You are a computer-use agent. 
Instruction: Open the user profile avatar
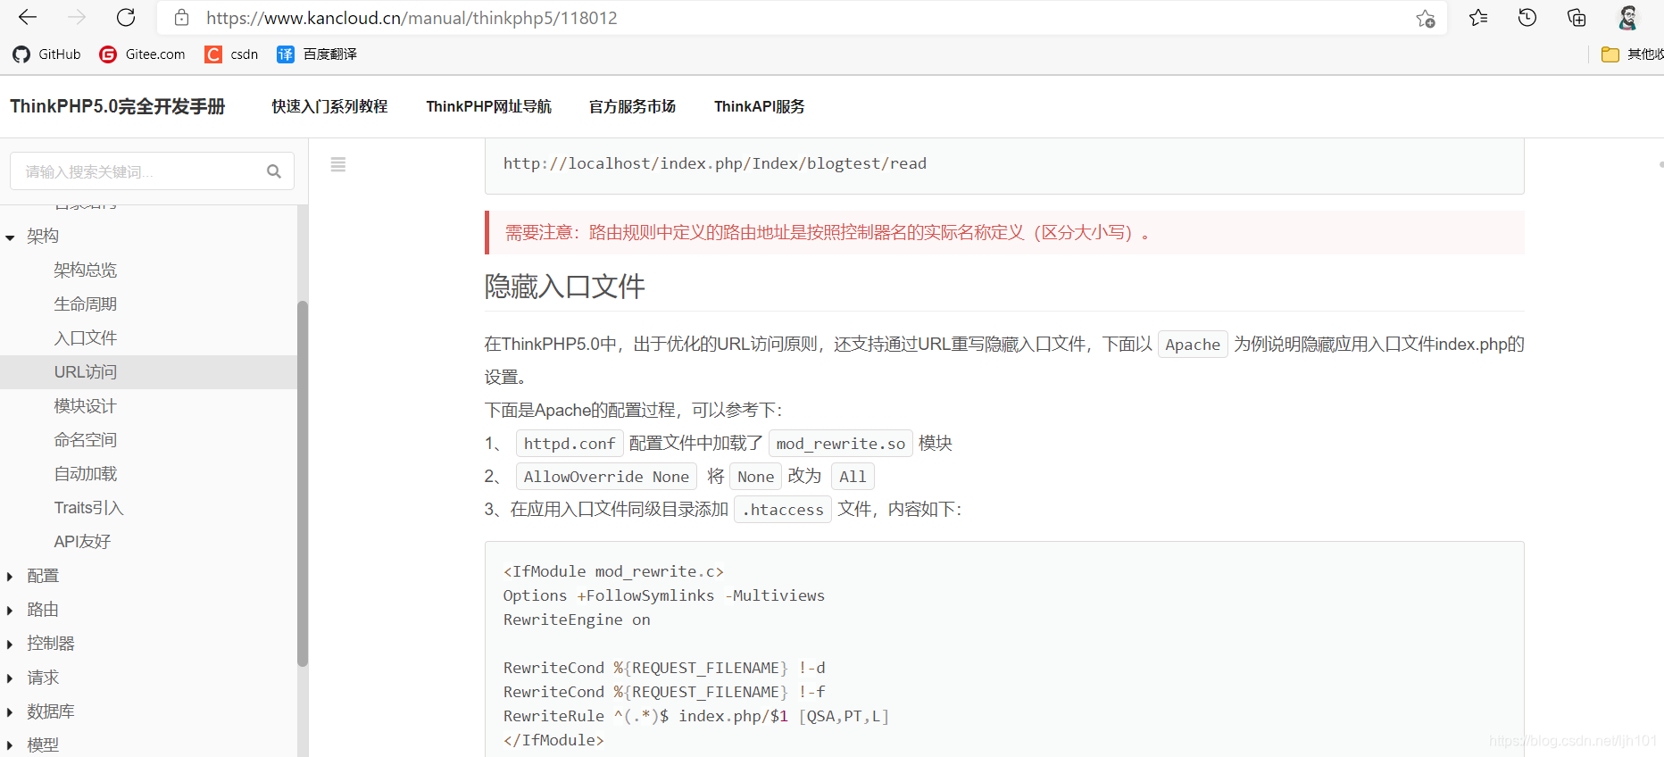pos(1627,18)
